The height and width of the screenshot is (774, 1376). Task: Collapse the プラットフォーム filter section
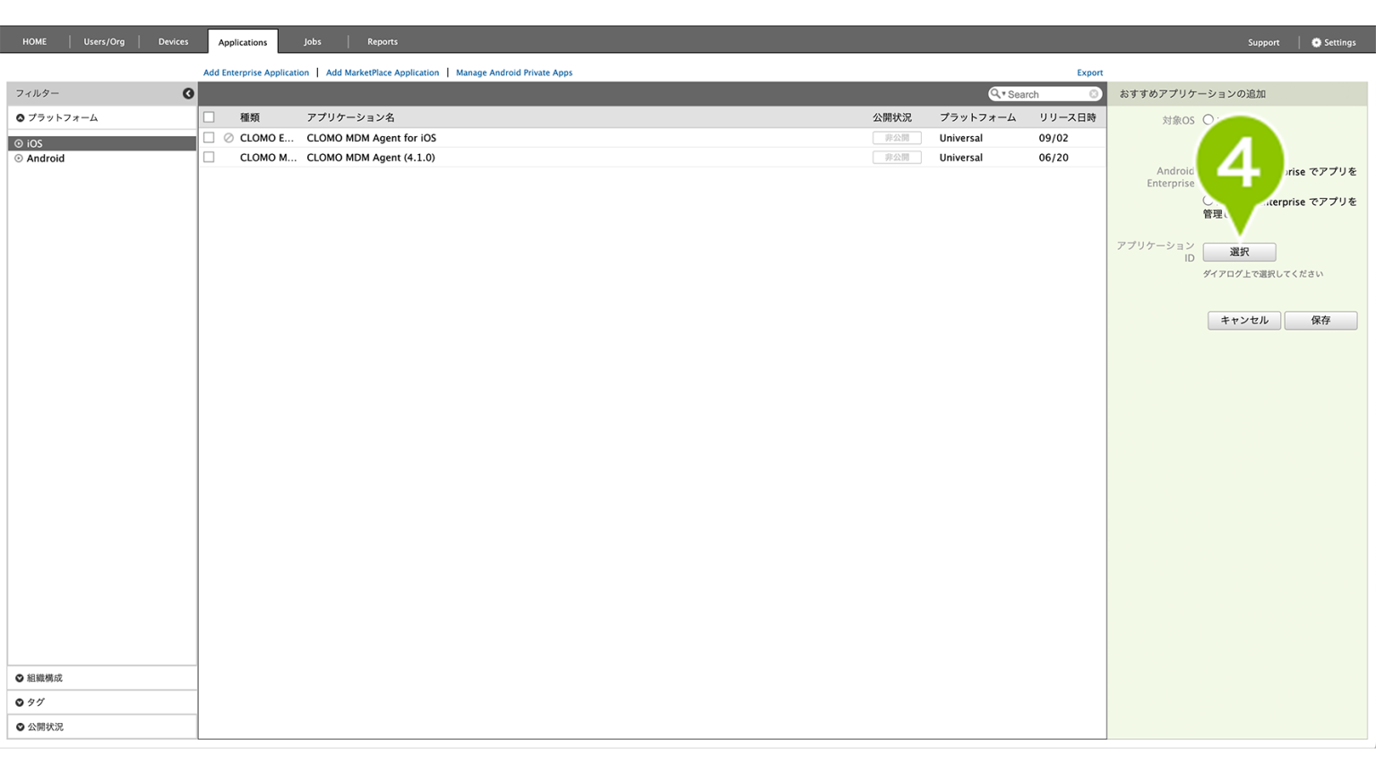(x=20, y=118)
